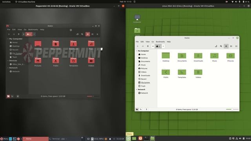The width and height of the screenshot is (251, 141).
Task: Open Bookmarks menu in Peppermint file manager
Action: coord(33,30)
